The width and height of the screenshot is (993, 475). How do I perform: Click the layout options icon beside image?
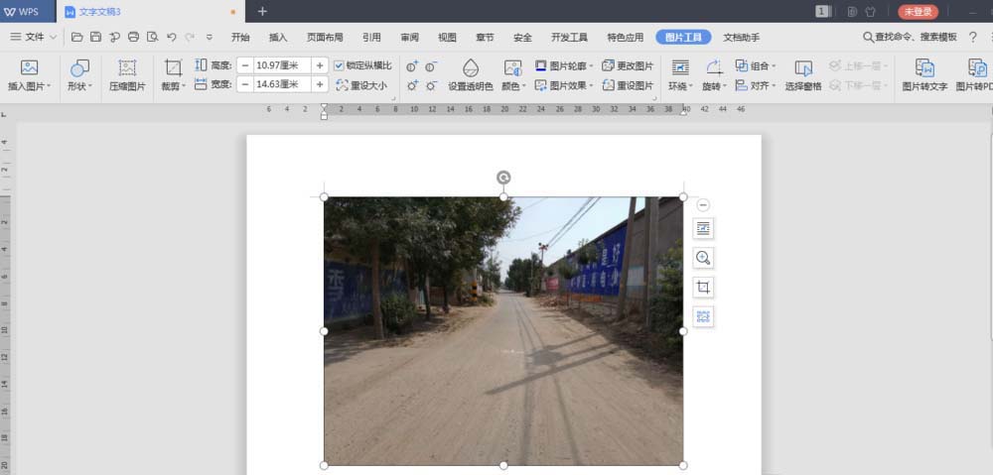(703, 228)
